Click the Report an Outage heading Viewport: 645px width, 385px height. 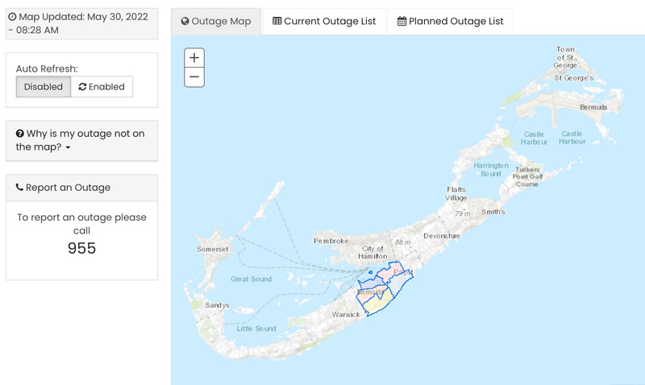pos(68,188)
